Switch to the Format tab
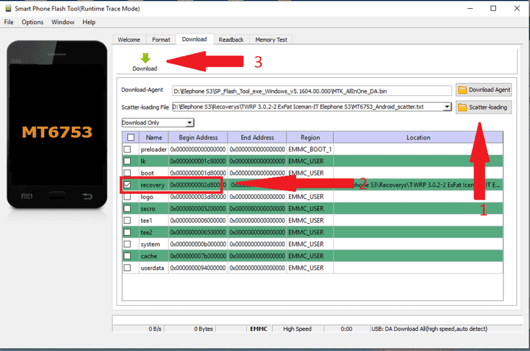This screenshot has height=351, width=530. click(161, 39)
